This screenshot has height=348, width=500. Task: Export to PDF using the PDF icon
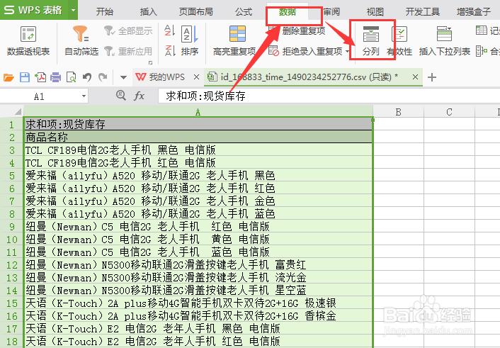click(x=40, y=77)
